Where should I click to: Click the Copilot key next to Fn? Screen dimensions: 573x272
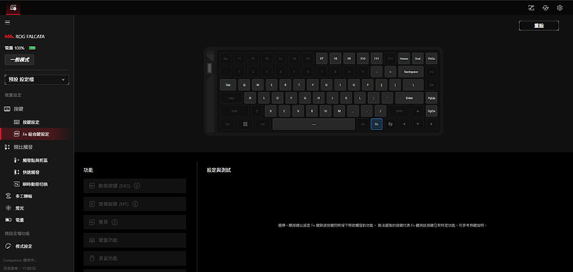point(390,124)
